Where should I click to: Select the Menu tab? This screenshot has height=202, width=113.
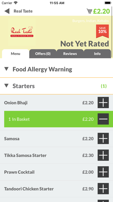click(16, 54)
